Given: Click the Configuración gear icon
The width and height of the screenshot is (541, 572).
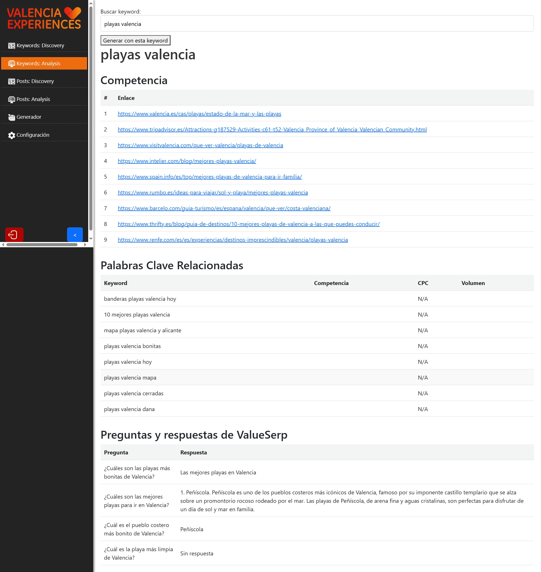Looking at the screenshot, I should point(12,135).
